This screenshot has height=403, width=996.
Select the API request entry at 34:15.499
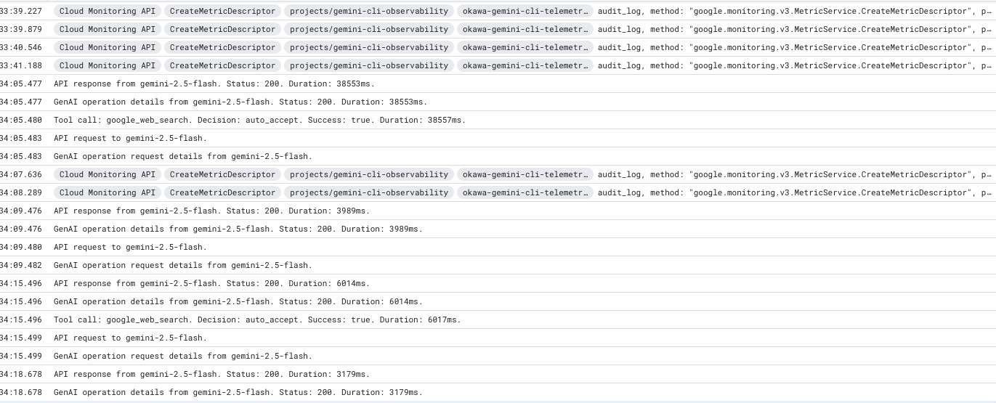tap(130, 338)
